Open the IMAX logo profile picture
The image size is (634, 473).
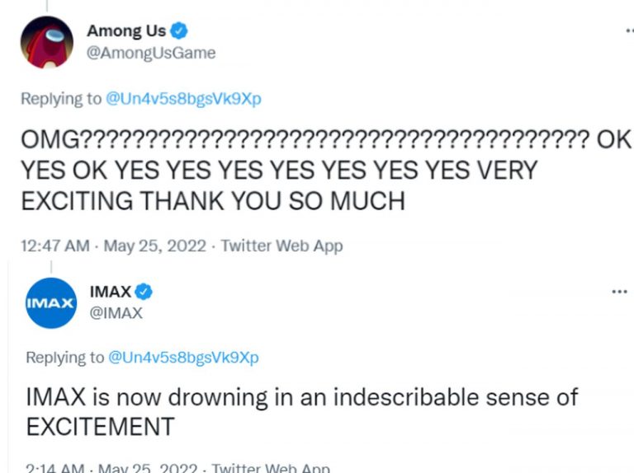click(x=51, y=303)
